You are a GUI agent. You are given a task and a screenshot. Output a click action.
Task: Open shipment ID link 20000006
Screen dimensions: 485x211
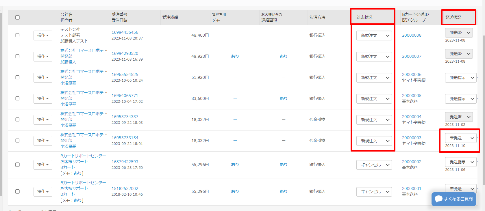pos(412,74)
